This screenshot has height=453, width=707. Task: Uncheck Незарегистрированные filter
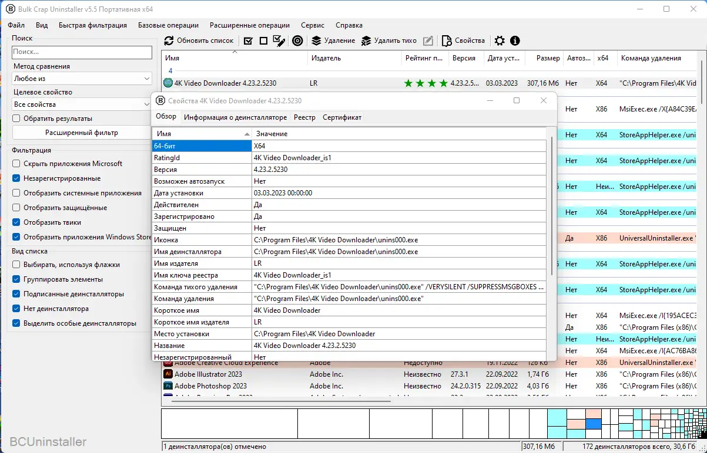click(x=16, y=178)
